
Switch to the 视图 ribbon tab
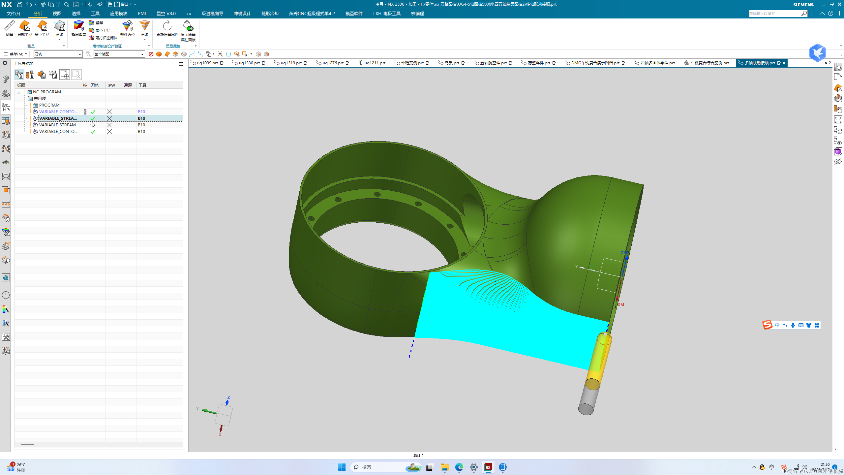pos(57,14)
